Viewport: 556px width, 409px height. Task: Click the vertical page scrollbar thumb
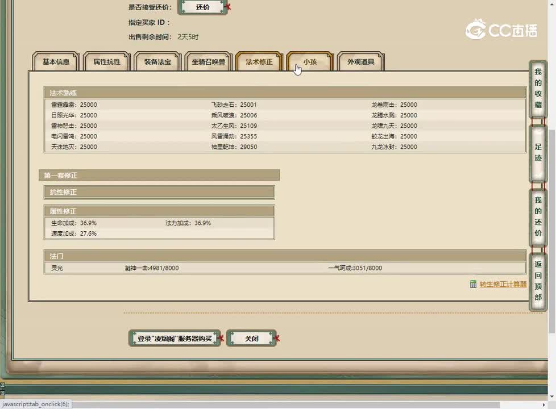(552, 231)
